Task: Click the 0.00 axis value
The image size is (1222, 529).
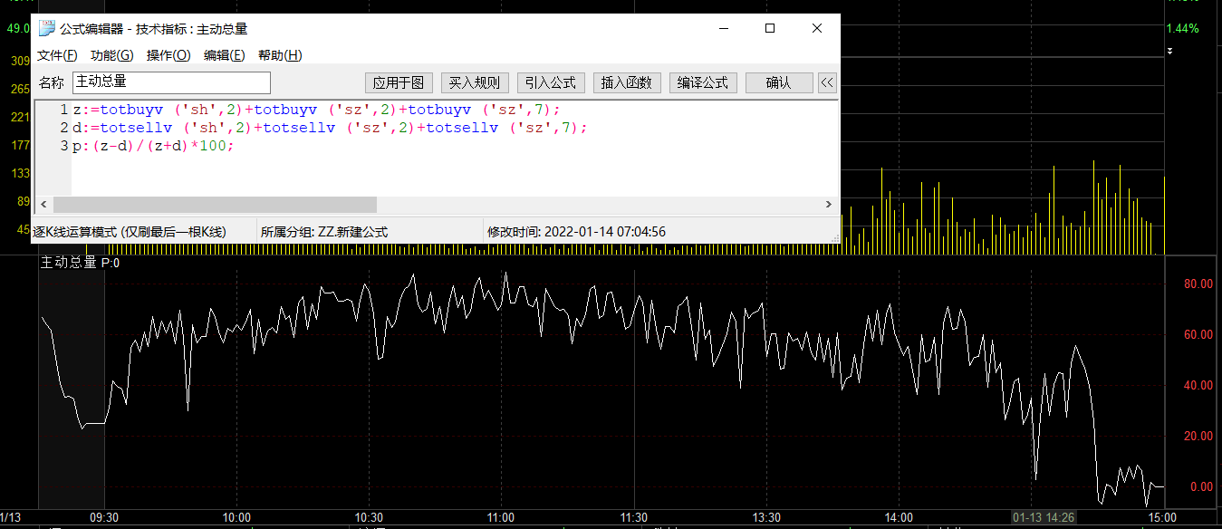Action: (1201, 487)
